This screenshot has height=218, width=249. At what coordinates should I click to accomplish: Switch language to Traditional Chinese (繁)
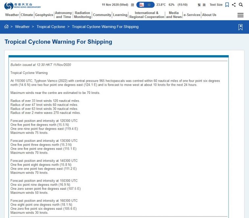click(x=199, y=5)
